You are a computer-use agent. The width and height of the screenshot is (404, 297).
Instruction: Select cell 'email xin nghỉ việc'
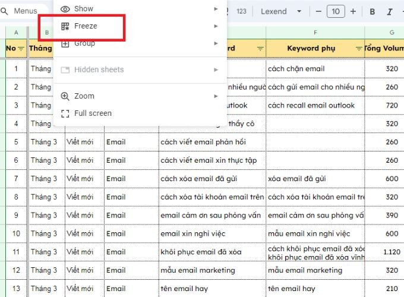click(212, 233)
